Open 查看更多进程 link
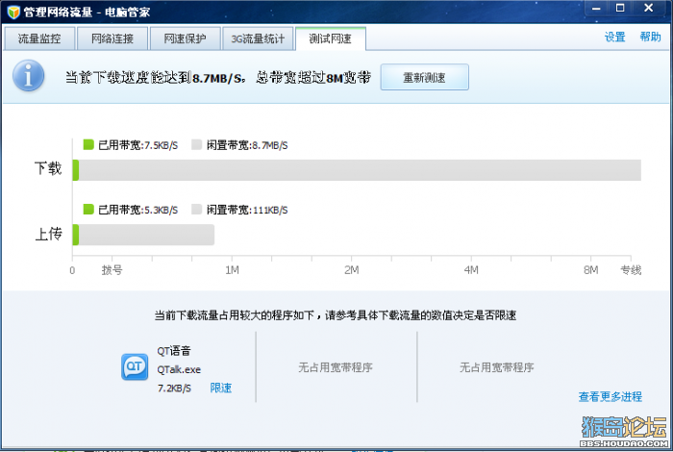 tap(611, 396)
